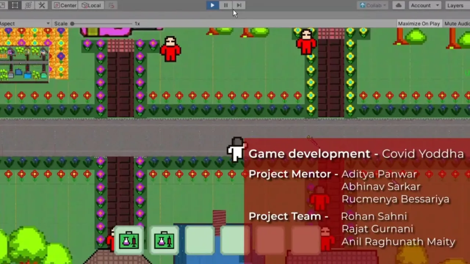Image resolution: width=470 pixels, height=264 pixels.
Task: Open the cloud Services icon
Action: tap(398, 5)
